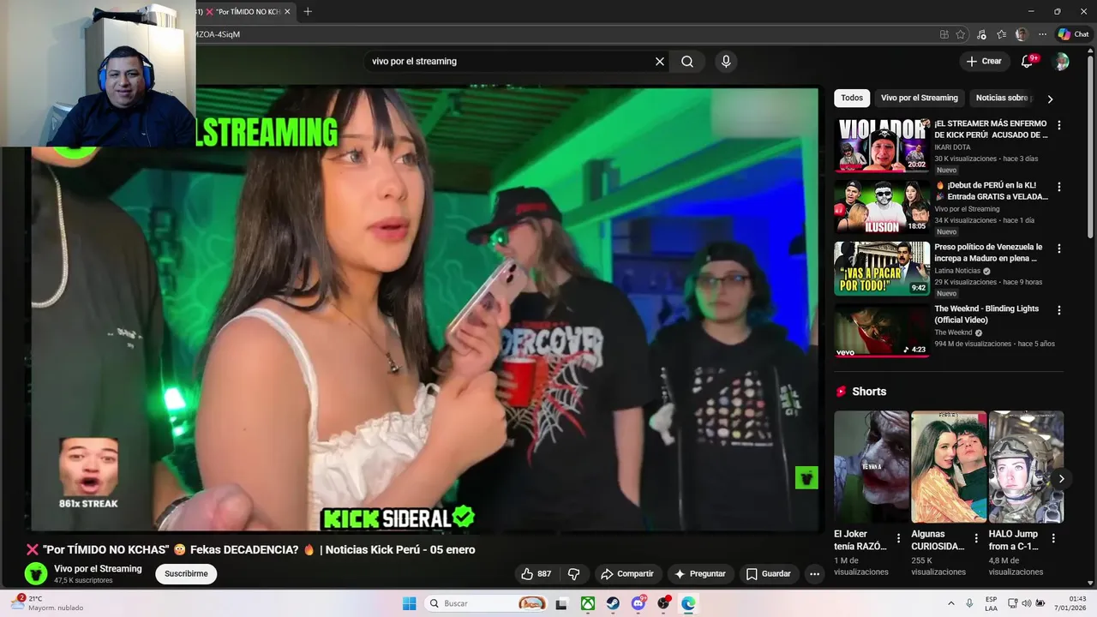Click the taskbar Buscar search box

click(487, 603)
